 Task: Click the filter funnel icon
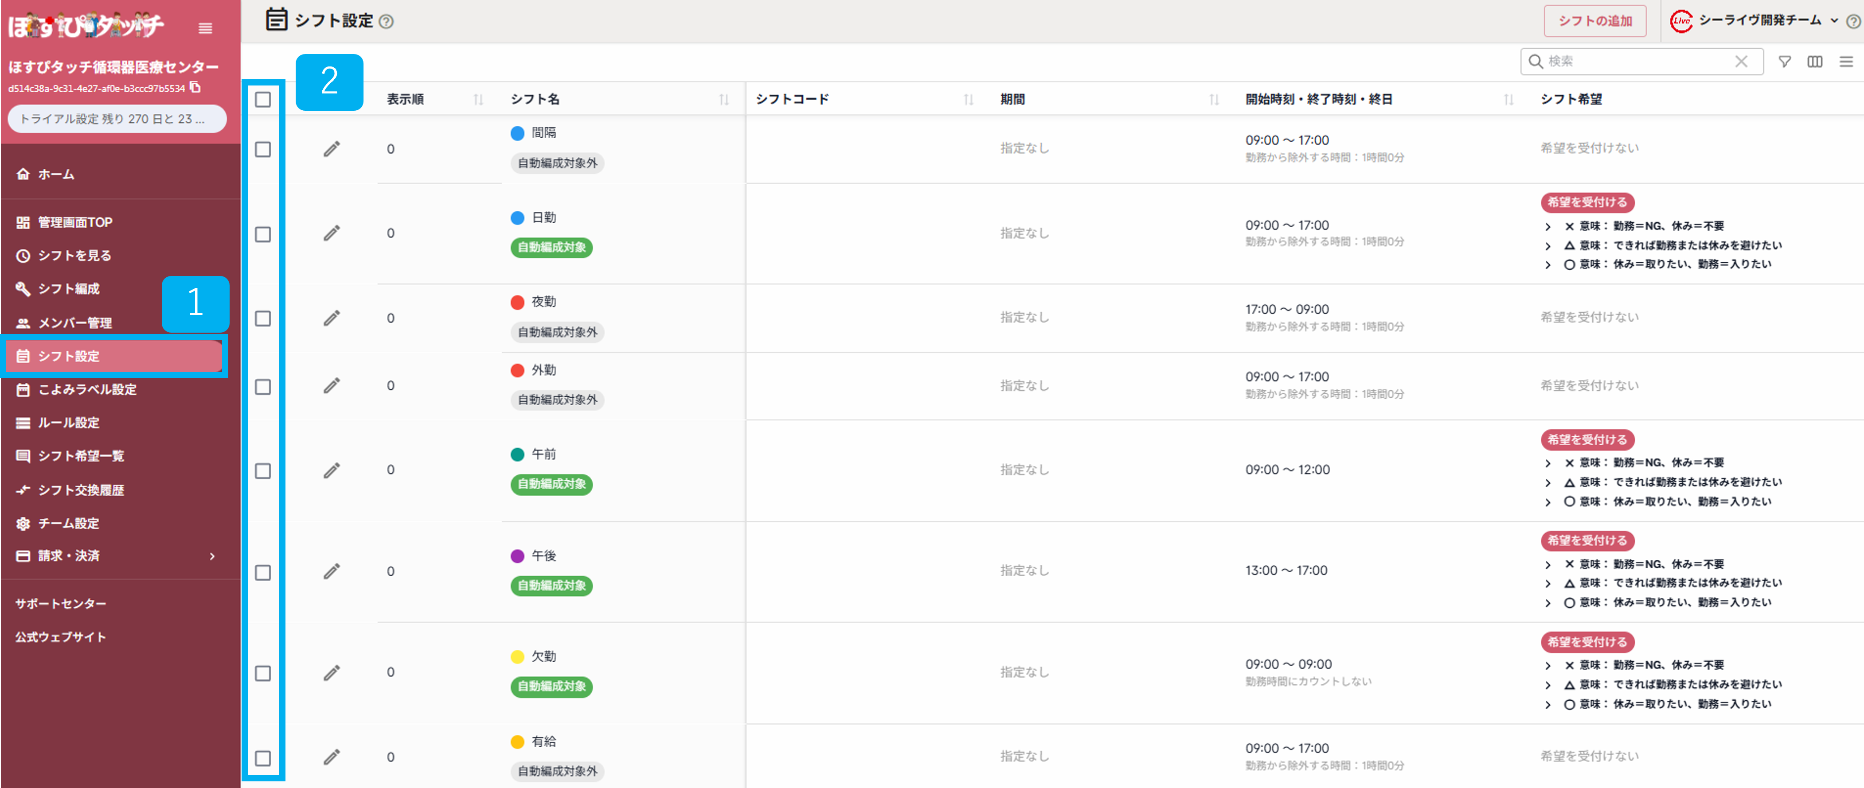(1784, 62)
